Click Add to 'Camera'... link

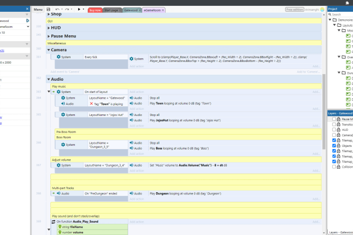coord(308,72)
